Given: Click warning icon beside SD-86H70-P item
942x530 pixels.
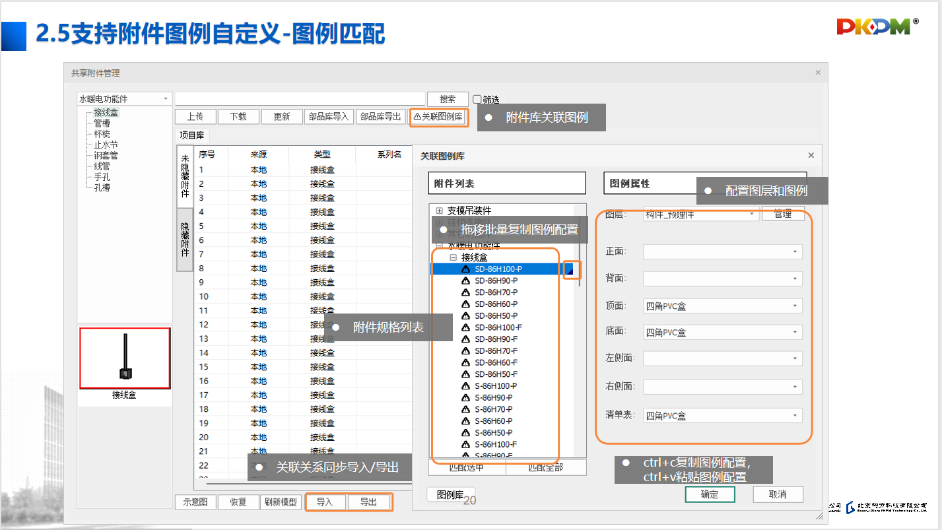Looking at the screenshot, I should pos(465,292).
